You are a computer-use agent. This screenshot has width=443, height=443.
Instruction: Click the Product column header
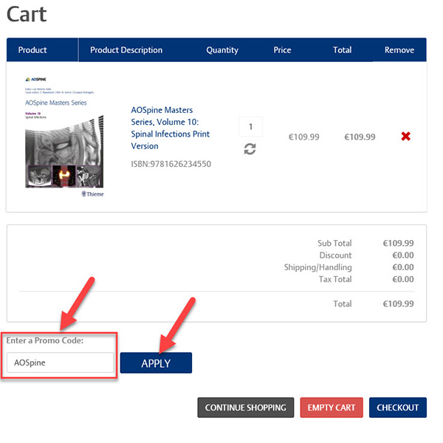tap(32, 50)
